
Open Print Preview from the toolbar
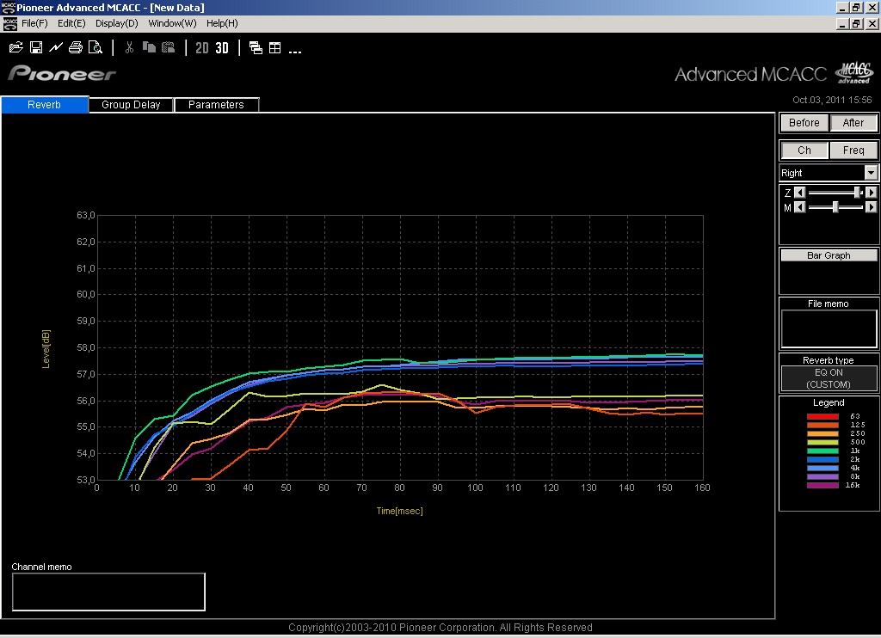95,47
